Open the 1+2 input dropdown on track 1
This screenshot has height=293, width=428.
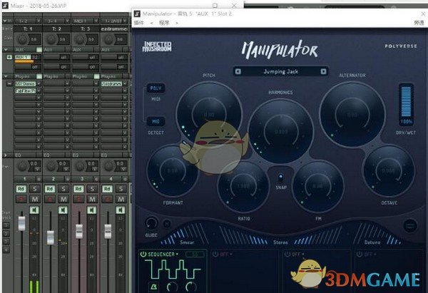(x=28, y=21)
